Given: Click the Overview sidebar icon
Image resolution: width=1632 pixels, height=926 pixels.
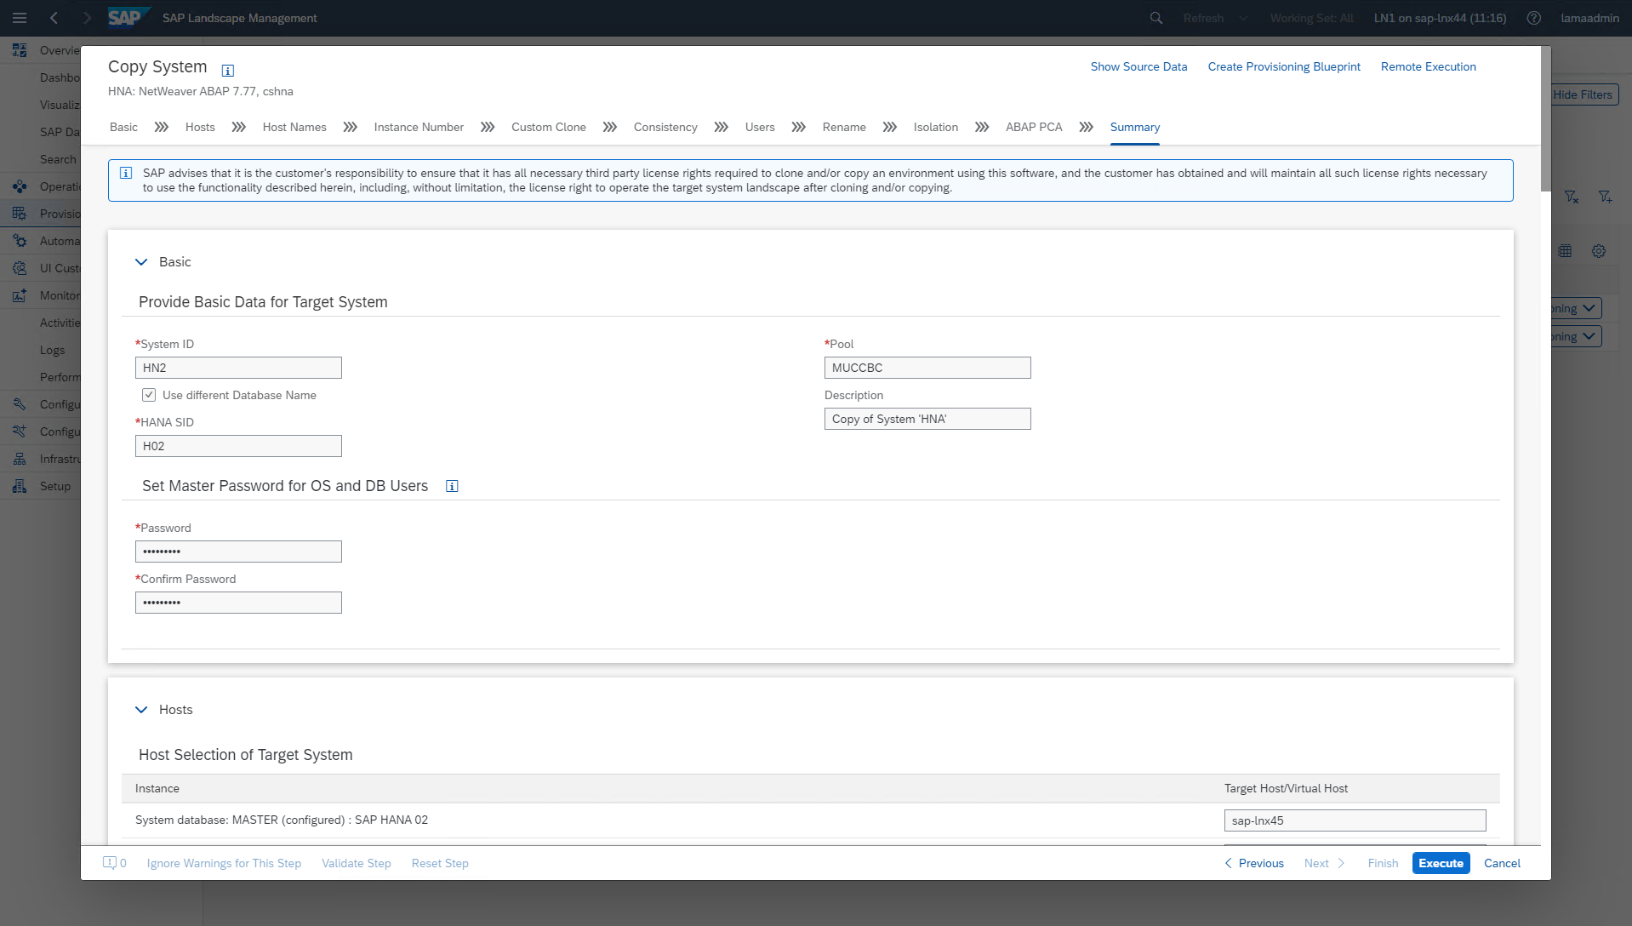Looking at the screenshot, I should tap(20, 50).
